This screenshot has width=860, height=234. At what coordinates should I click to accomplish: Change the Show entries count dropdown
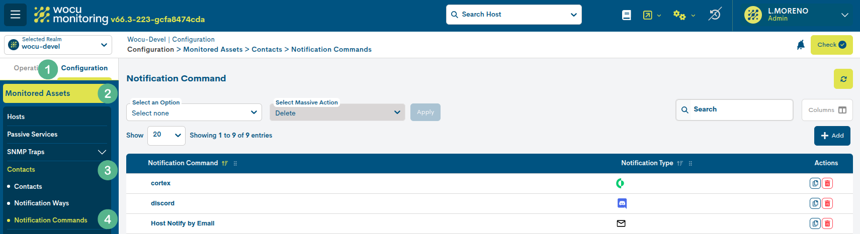click(166, 135)
